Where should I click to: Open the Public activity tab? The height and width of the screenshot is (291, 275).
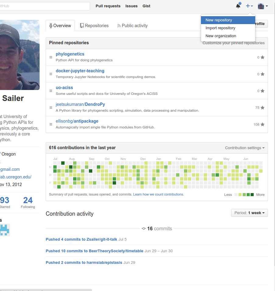click(x=132, y=26)
